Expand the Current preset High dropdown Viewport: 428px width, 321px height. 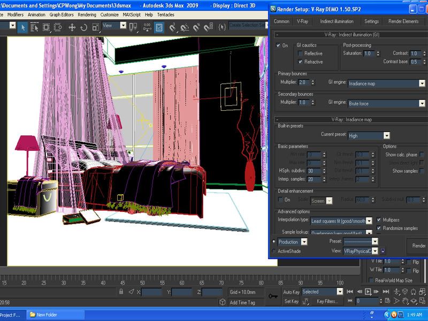(x=386, y=136)
